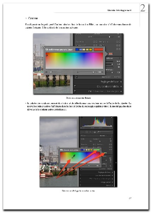Select the Graduated Filter tool icon
Image resolution: width=152 pixels, height=213 pixels.
95,132
